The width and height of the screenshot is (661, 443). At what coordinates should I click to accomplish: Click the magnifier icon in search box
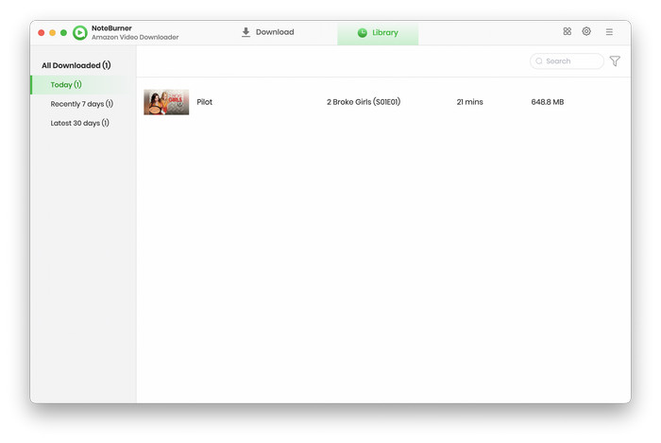pyautogui.click(x=539, y=61)
